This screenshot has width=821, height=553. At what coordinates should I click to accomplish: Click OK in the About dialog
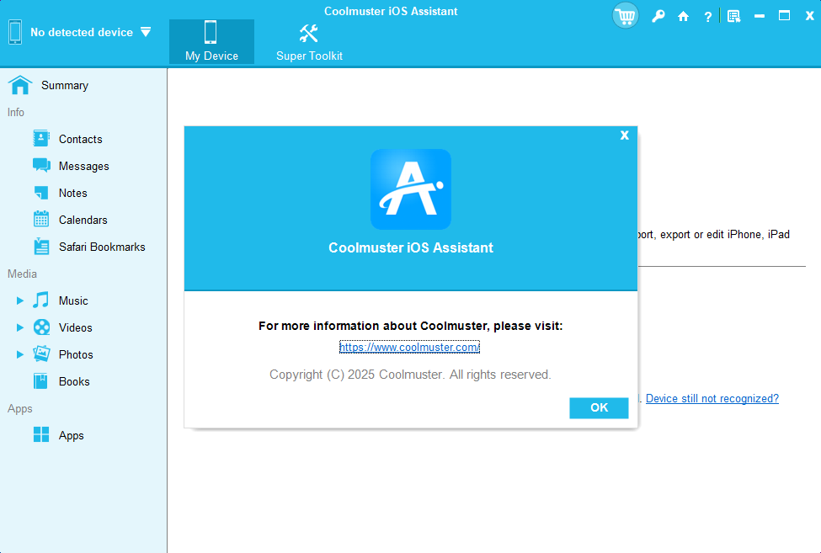click(599, 408)
